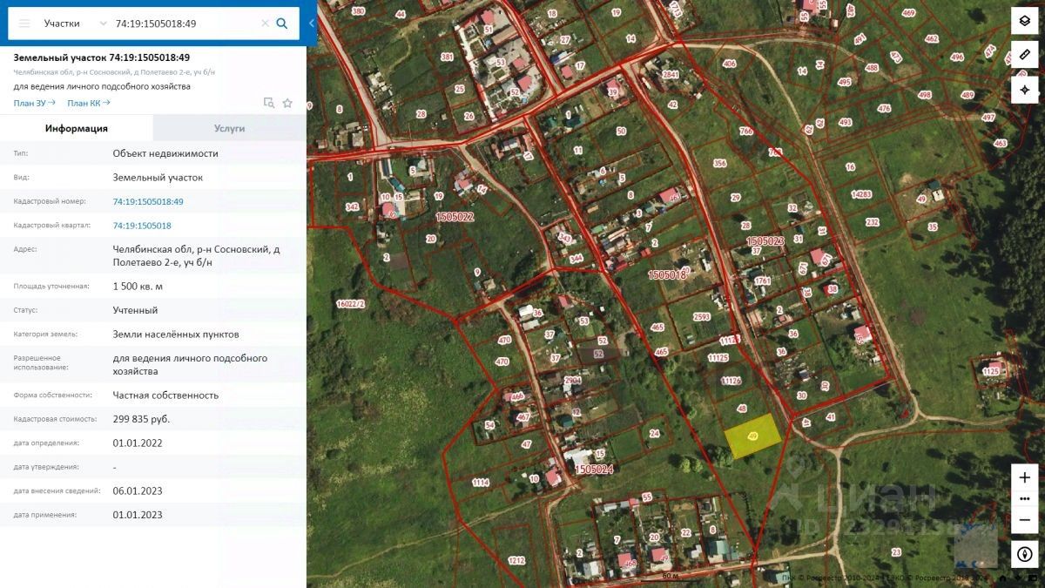Select 'Земли населённых пунктов' category value
This screenshot has width=1045, height=588.
pos(176,334)
